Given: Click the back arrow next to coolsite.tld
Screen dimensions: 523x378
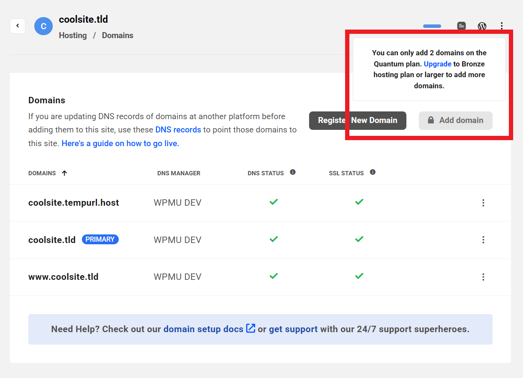Looking at the screenshot, I should click(x=18, y=26).
